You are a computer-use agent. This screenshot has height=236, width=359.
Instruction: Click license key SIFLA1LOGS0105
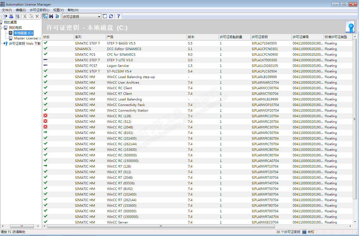point(265,66)
